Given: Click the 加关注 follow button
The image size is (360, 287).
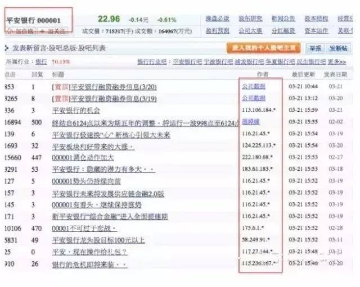Looking at the screenshot, I should click(x=52, y=31).
